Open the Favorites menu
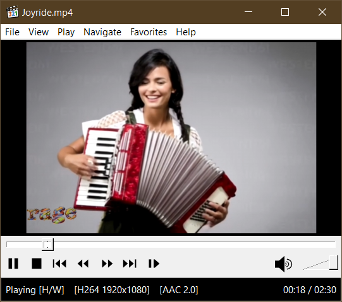Image resolution: width=342 pixels, height=302 pixels. point(149,32)
